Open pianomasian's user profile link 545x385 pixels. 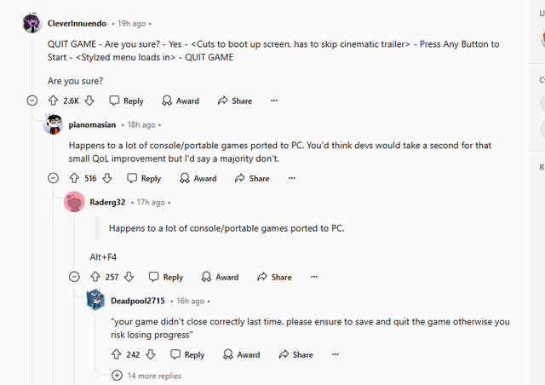tap(93, 124)
